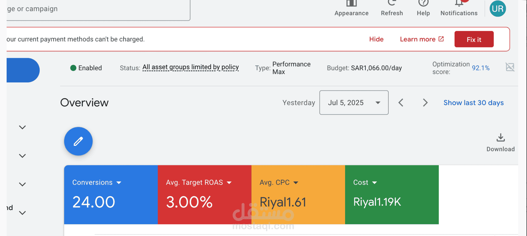Viewport: 527px width, 236px height.
Task: Open the Help icon
Action: click(x=423, y=3)
